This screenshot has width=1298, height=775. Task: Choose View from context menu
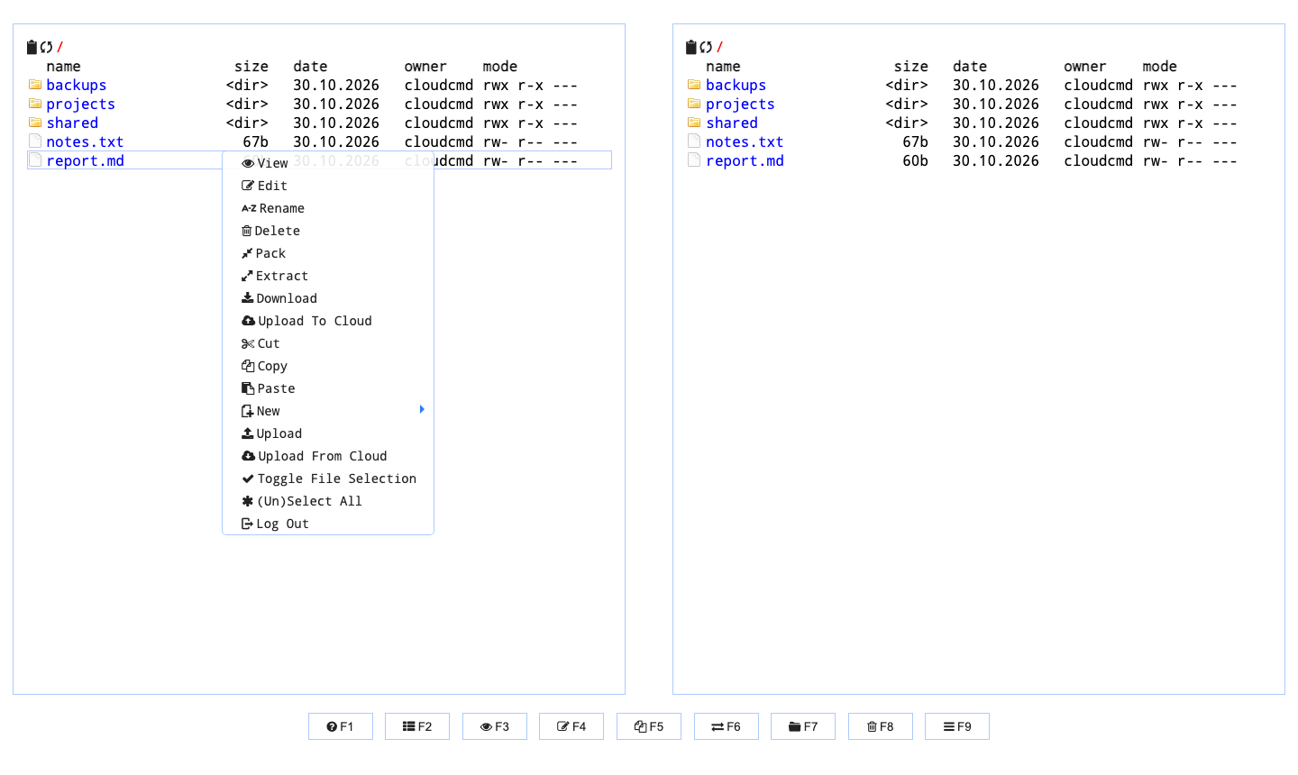click(328, 163)
